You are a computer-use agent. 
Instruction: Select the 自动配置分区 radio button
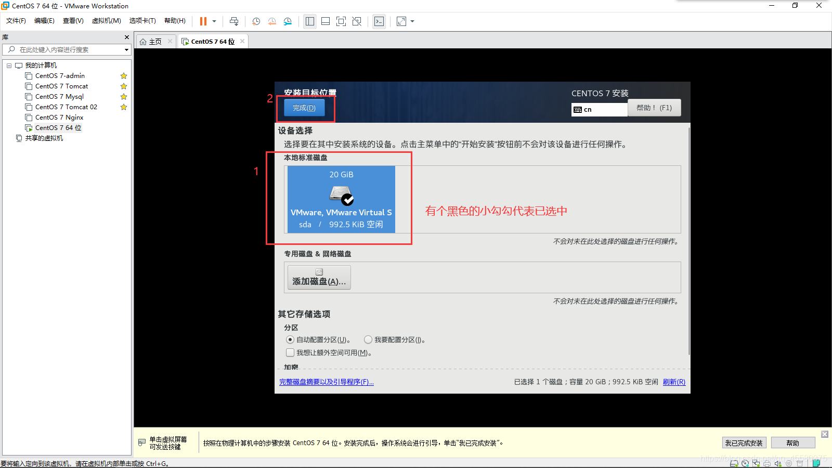pos(290,340)
